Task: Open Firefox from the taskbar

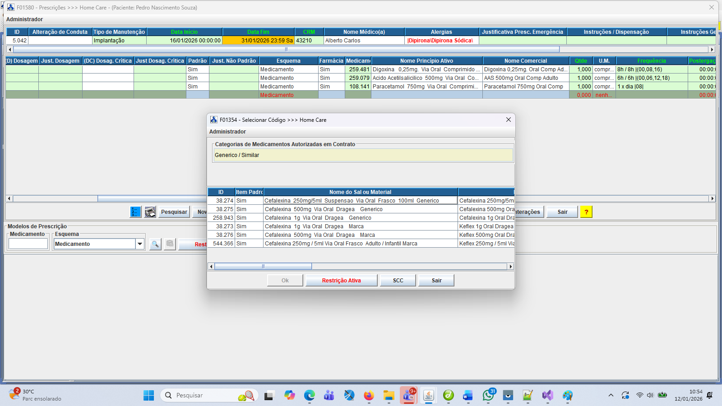Action: [369, 396]
